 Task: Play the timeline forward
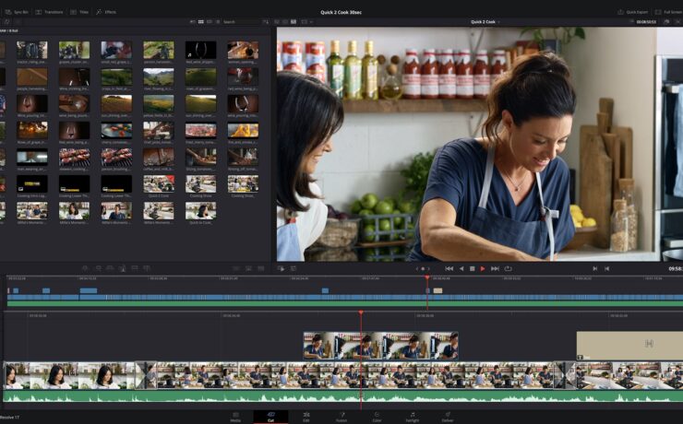(483, 269)
